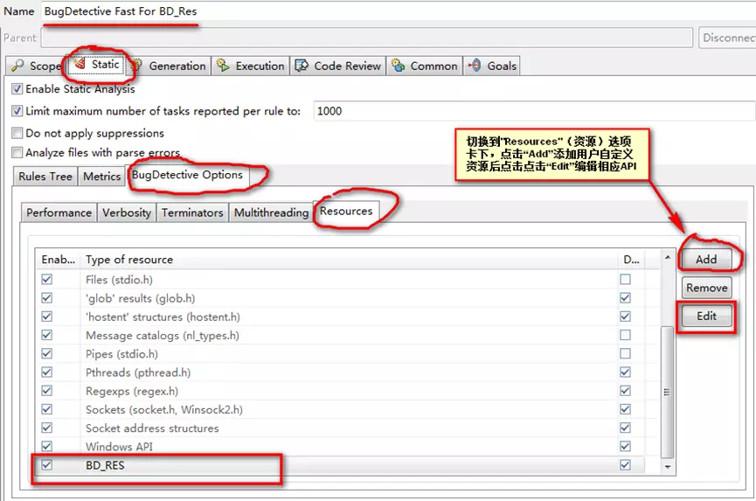Disable the Enable Static Analysis checkbox
Screen dimensions: 756x501
pyautogui.click(x=17, y=89)
